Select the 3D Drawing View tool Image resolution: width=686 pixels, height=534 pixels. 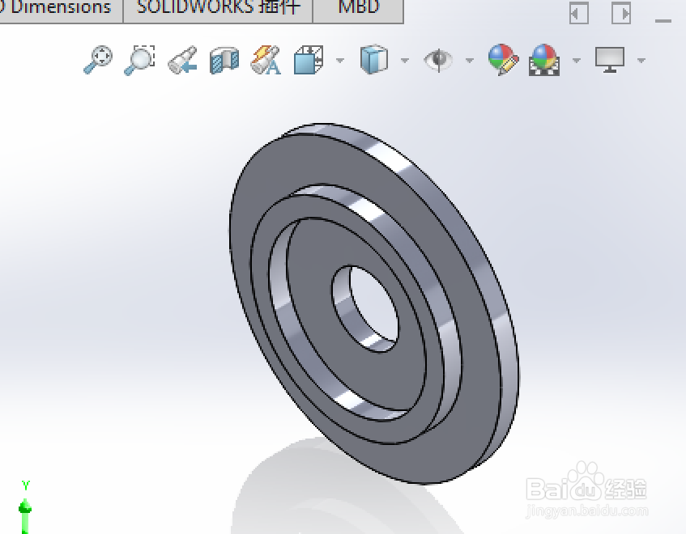pyautogui.click(x=265, y=60)
